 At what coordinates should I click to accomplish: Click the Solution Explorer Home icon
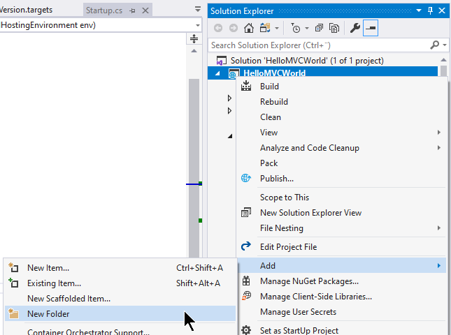click(x=249, y=28)
